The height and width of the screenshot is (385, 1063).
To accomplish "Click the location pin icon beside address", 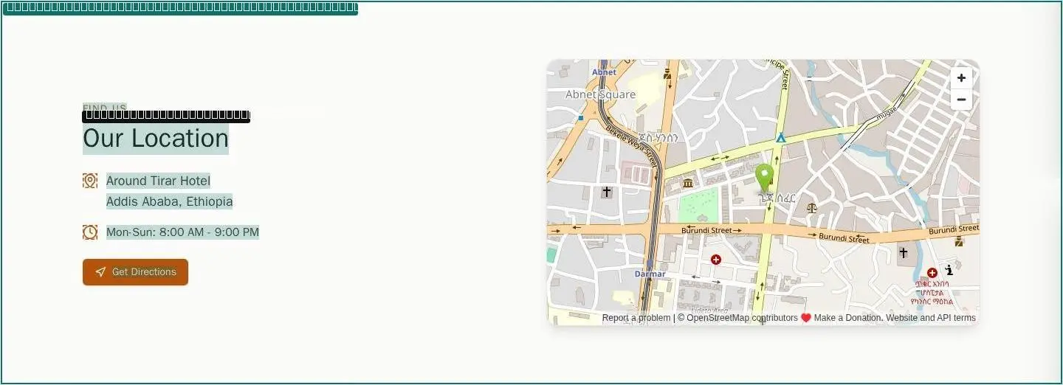I will (x=90, y=181).
